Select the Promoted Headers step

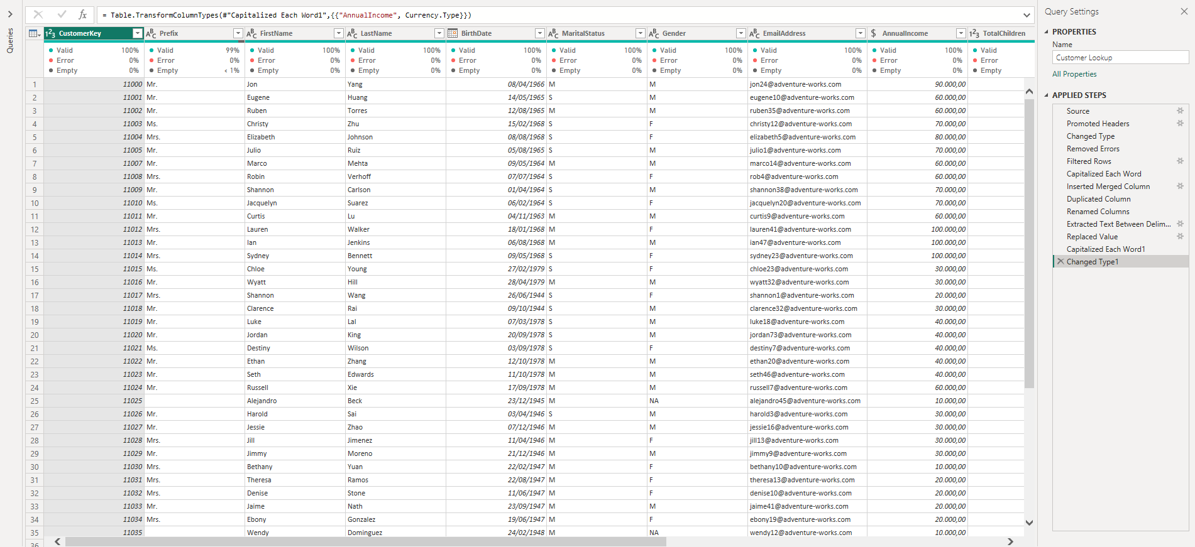point(1098,124)
